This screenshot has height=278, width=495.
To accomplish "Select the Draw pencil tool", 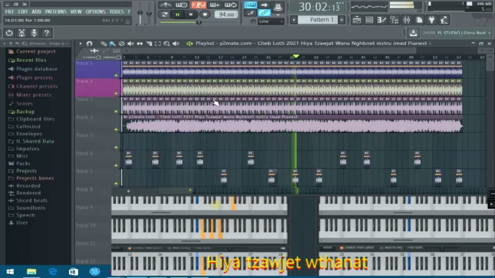I will tap(104, 44).
